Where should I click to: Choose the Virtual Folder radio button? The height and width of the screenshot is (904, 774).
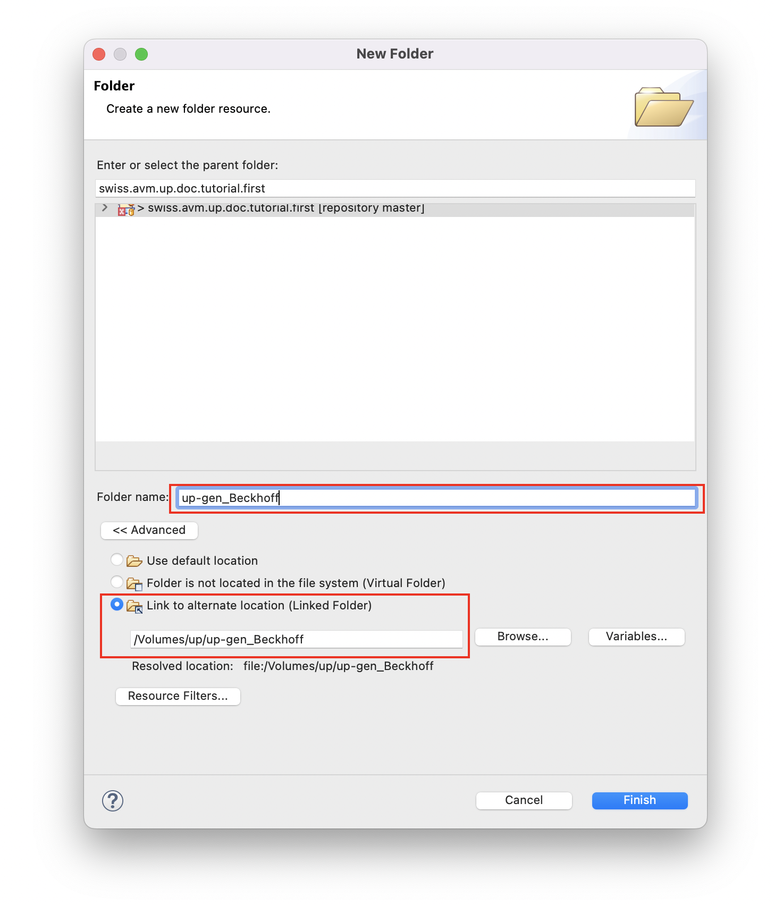[x=117, y=582]
